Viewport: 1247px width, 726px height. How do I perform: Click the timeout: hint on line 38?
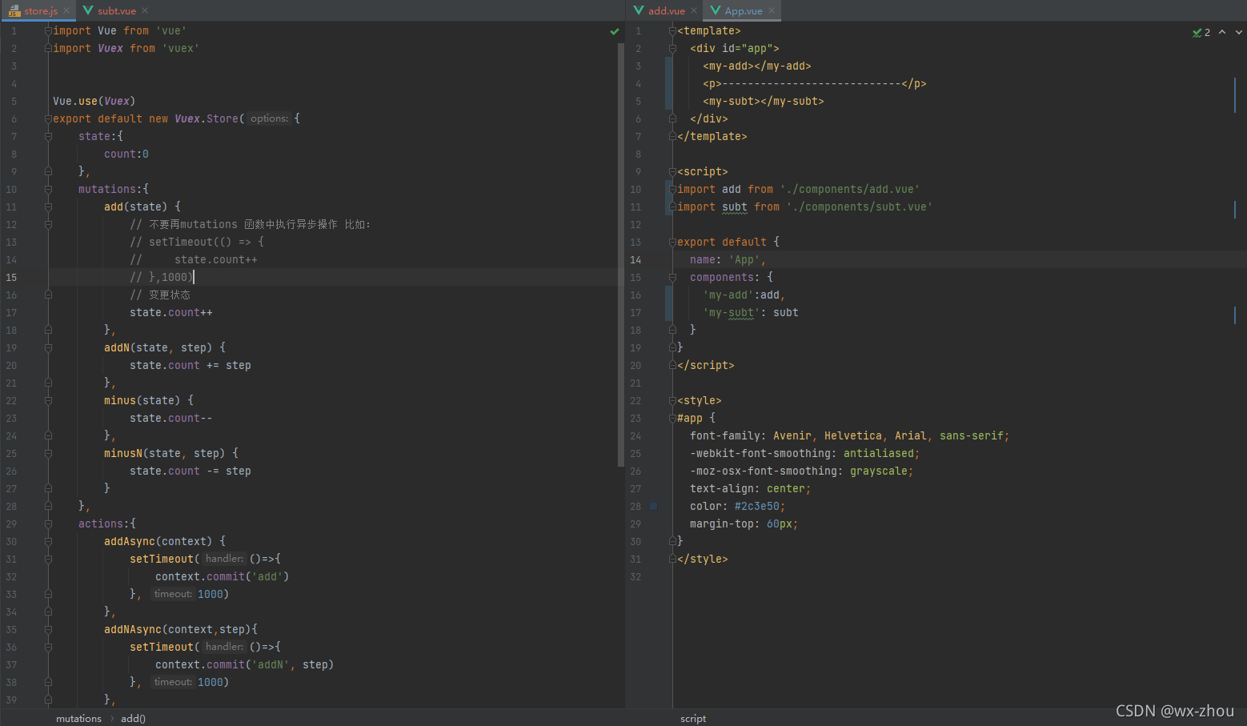pyautogui.click(x=173, y=682)
